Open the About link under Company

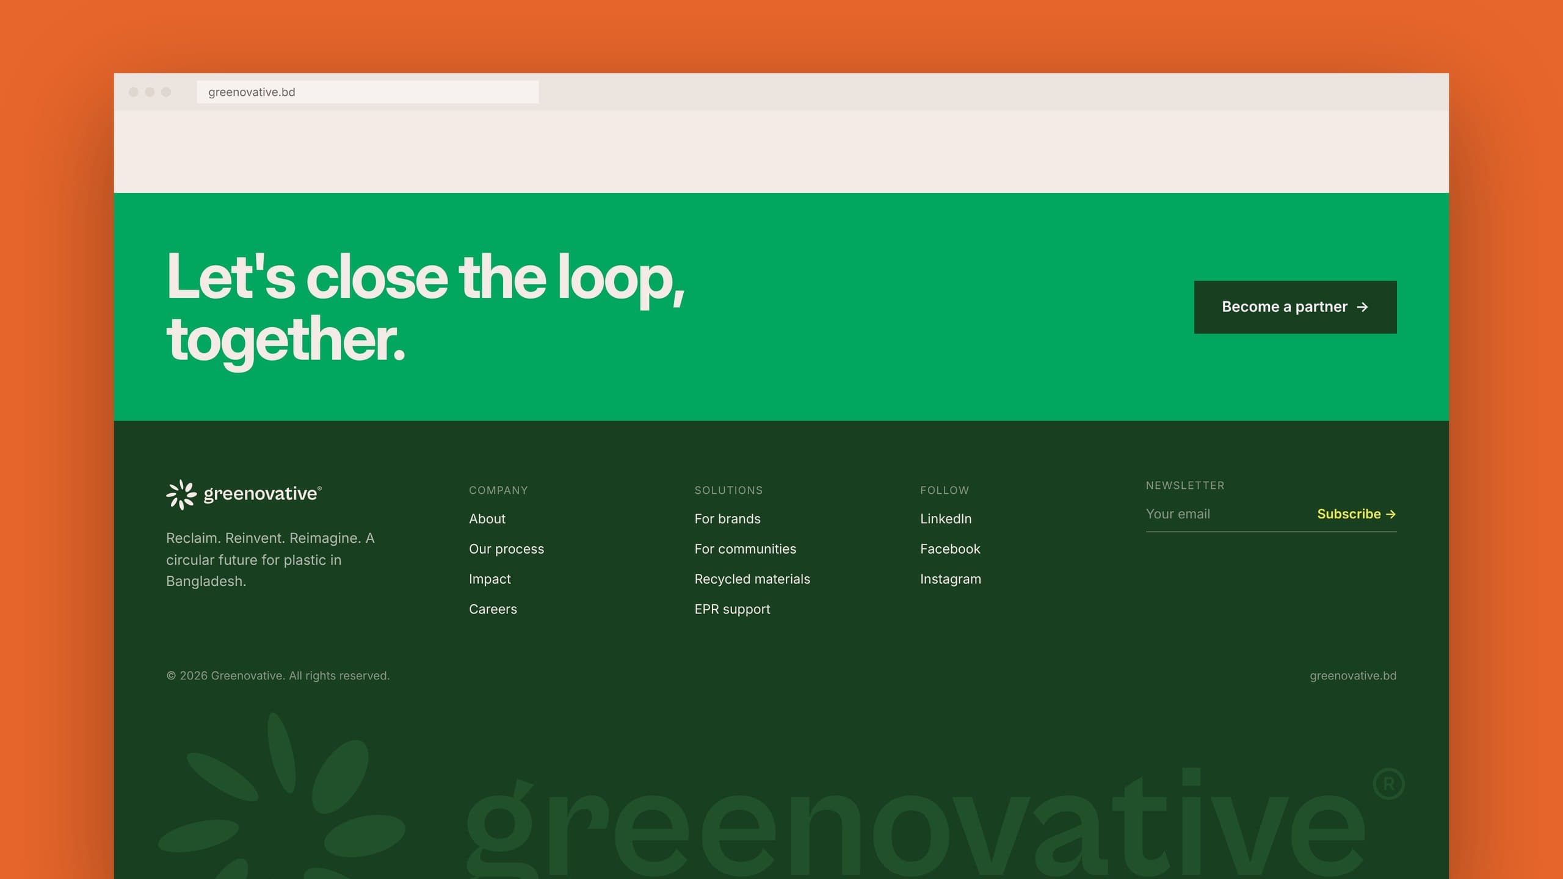[487, 519]
